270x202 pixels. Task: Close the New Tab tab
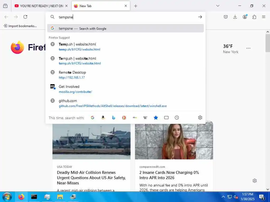coord(126,6)
